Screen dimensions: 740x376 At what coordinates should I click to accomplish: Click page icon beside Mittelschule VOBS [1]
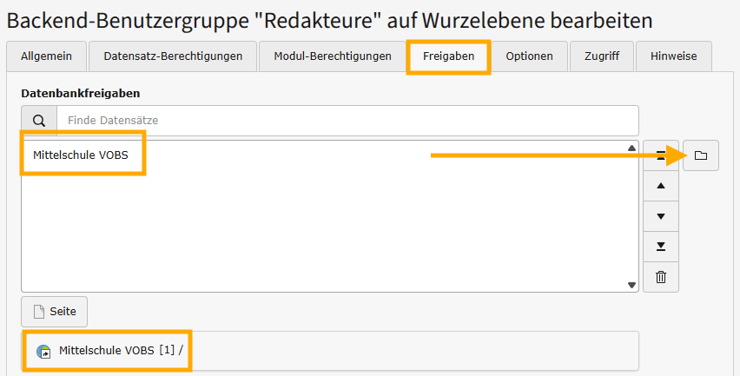tap(43, 352)
